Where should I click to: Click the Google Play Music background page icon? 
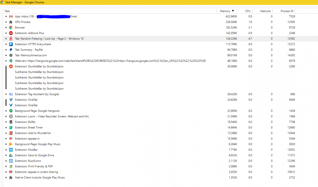11,144
